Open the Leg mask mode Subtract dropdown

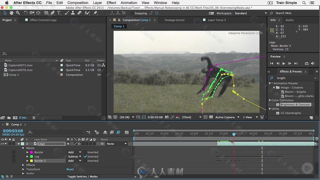click(x=74, y=156)
